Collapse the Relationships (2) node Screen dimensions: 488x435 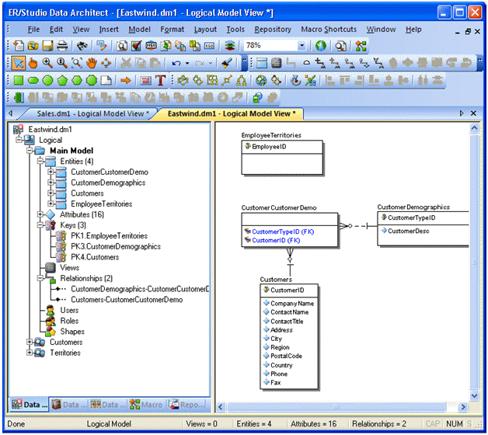click(40, 278)
